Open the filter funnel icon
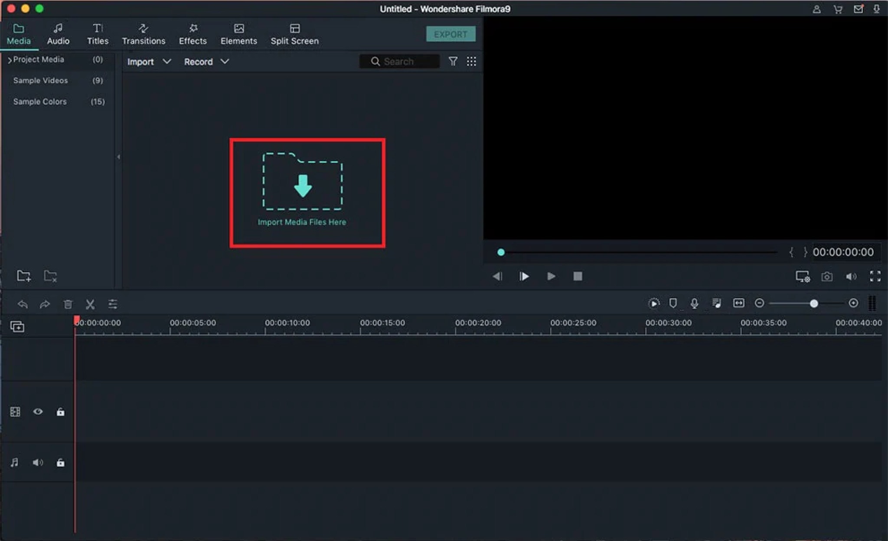The width and height of the screenshot is (888, 541). click(x=453, y=61)
